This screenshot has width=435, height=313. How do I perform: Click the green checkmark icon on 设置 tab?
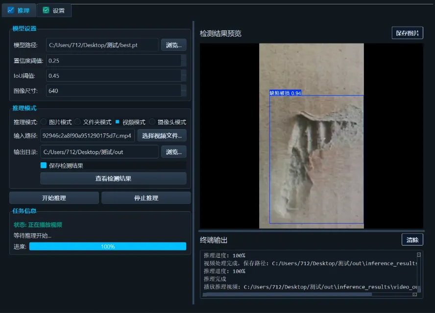(46, 10)
